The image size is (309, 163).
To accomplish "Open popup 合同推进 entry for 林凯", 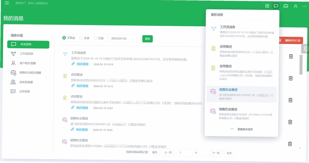I will coord(242,72).
